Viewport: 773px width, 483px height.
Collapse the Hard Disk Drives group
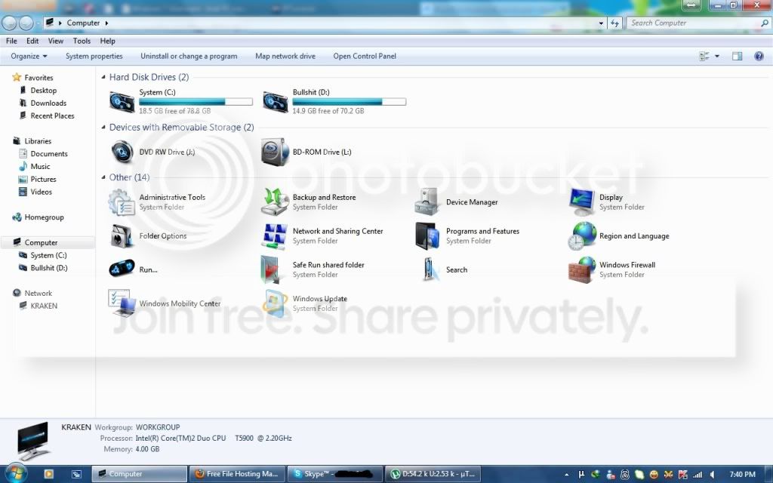pos(103,77)
